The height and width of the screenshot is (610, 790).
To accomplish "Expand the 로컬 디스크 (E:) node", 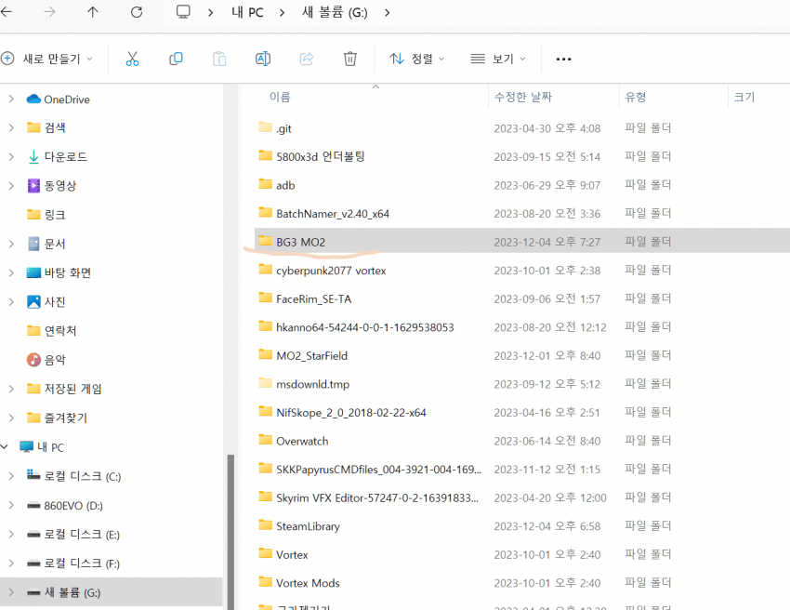I will tap(11, 534).
